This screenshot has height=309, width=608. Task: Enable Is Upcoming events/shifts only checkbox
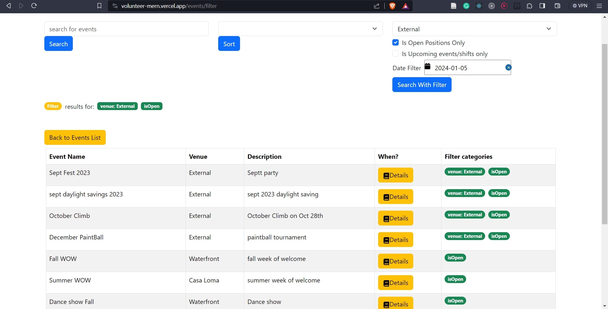tap(396, 53)
